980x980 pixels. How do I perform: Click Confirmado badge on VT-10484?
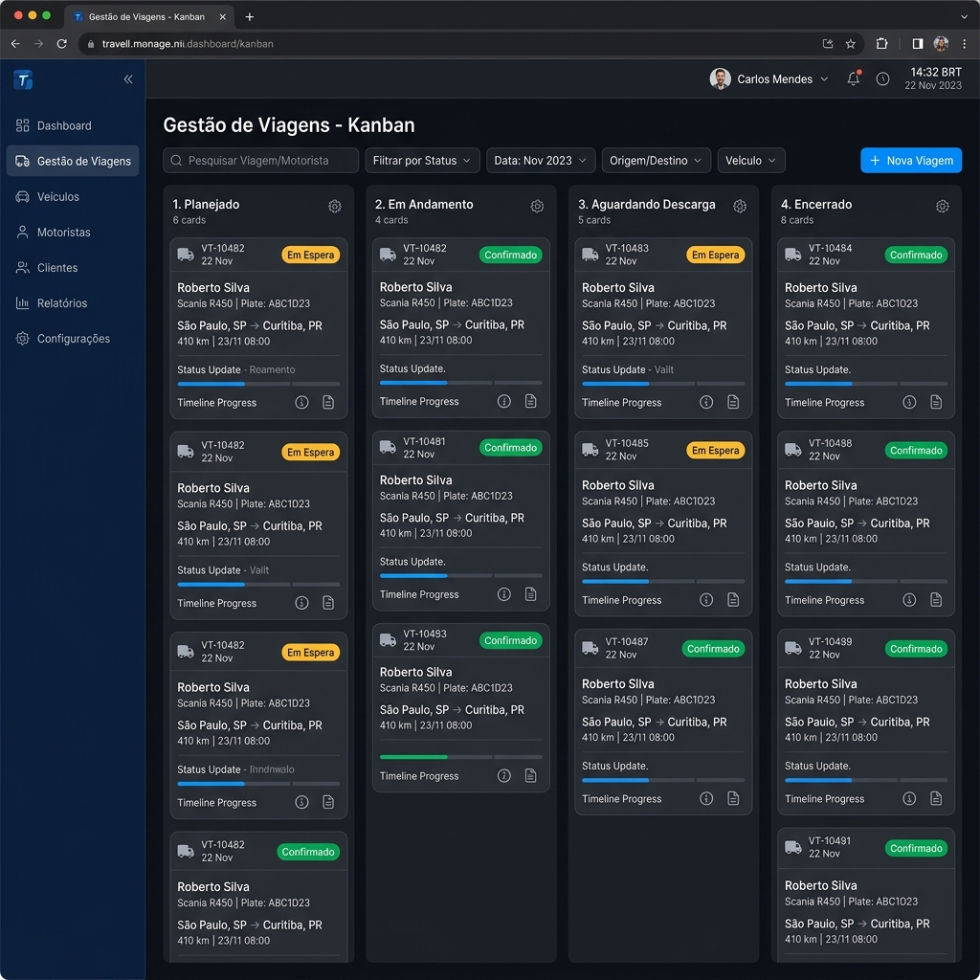[916, 255]
